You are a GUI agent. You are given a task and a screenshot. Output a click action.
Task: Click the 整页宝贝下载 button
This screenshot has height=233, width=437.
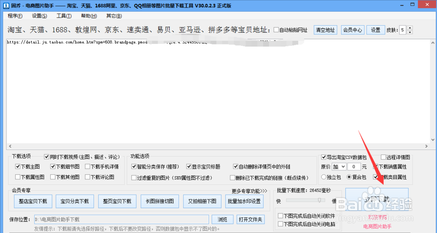click(117, 201)
